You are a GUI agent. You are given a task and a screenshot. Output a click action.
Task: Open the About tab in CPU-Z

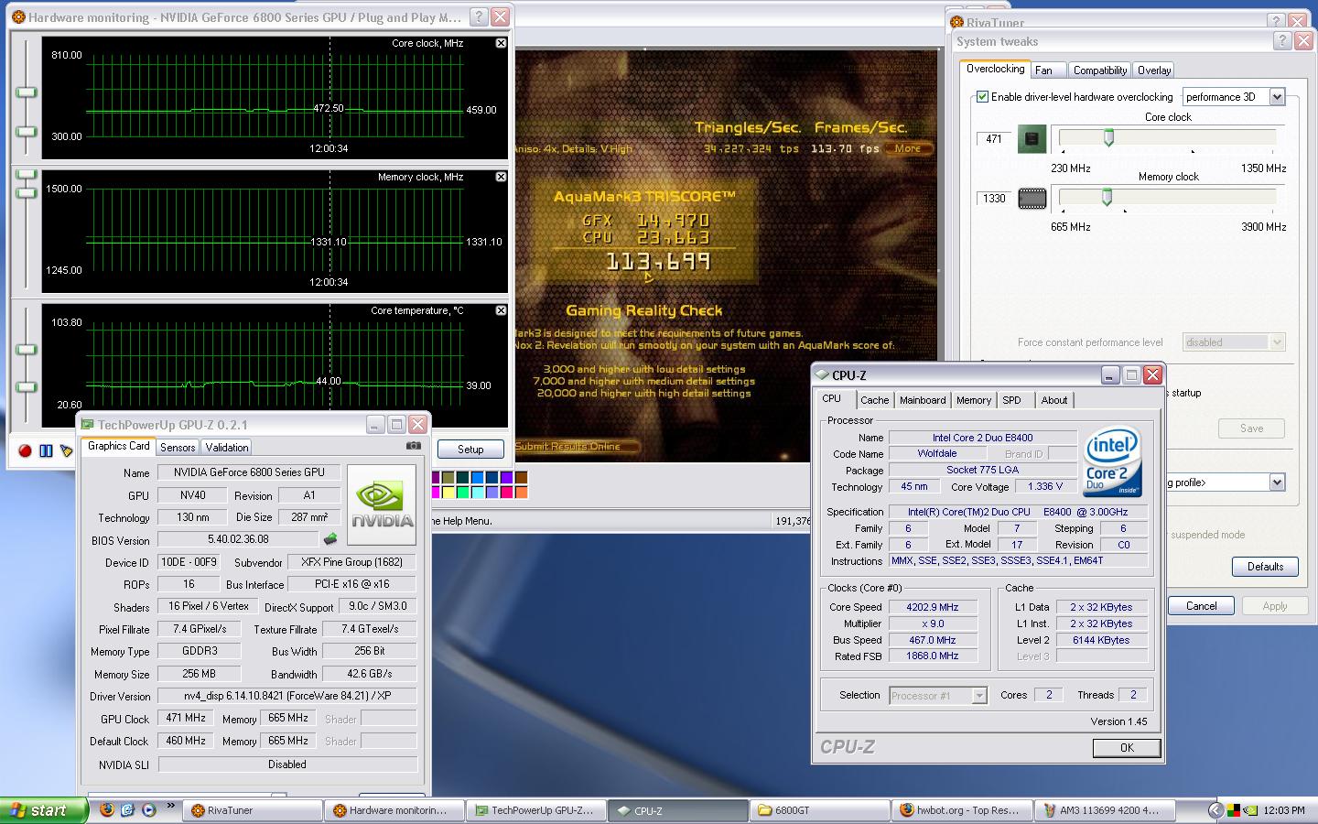[1054, 400]
